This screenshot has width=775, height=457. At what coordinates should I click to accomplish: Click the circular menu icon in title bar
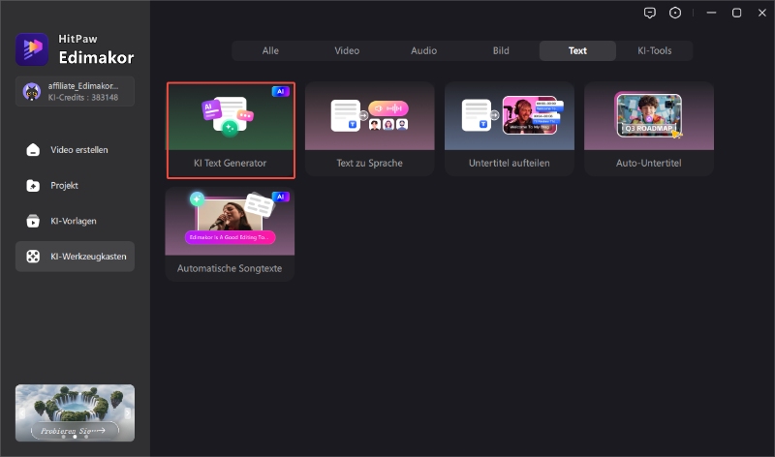click(x=675, y=14)
